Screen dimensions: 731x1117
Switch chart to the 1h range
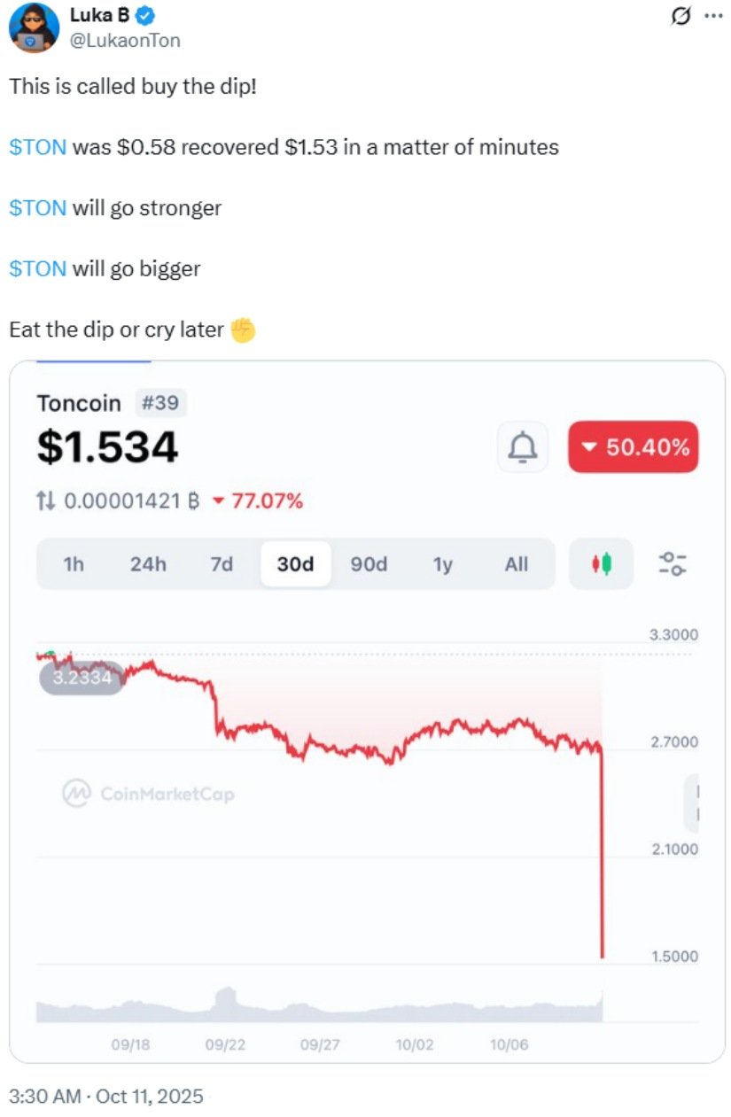(74, 564)
